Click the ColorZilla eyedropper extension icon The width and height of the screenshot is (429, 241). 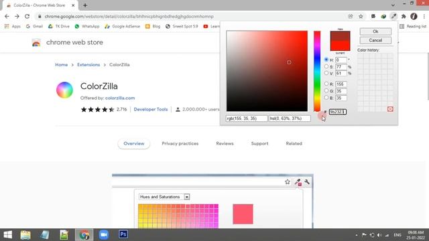point(393,16)
